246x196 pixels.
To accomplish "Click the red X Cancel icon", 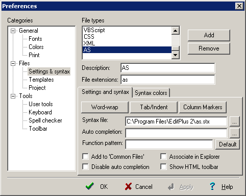I will (x=128, y=186).
